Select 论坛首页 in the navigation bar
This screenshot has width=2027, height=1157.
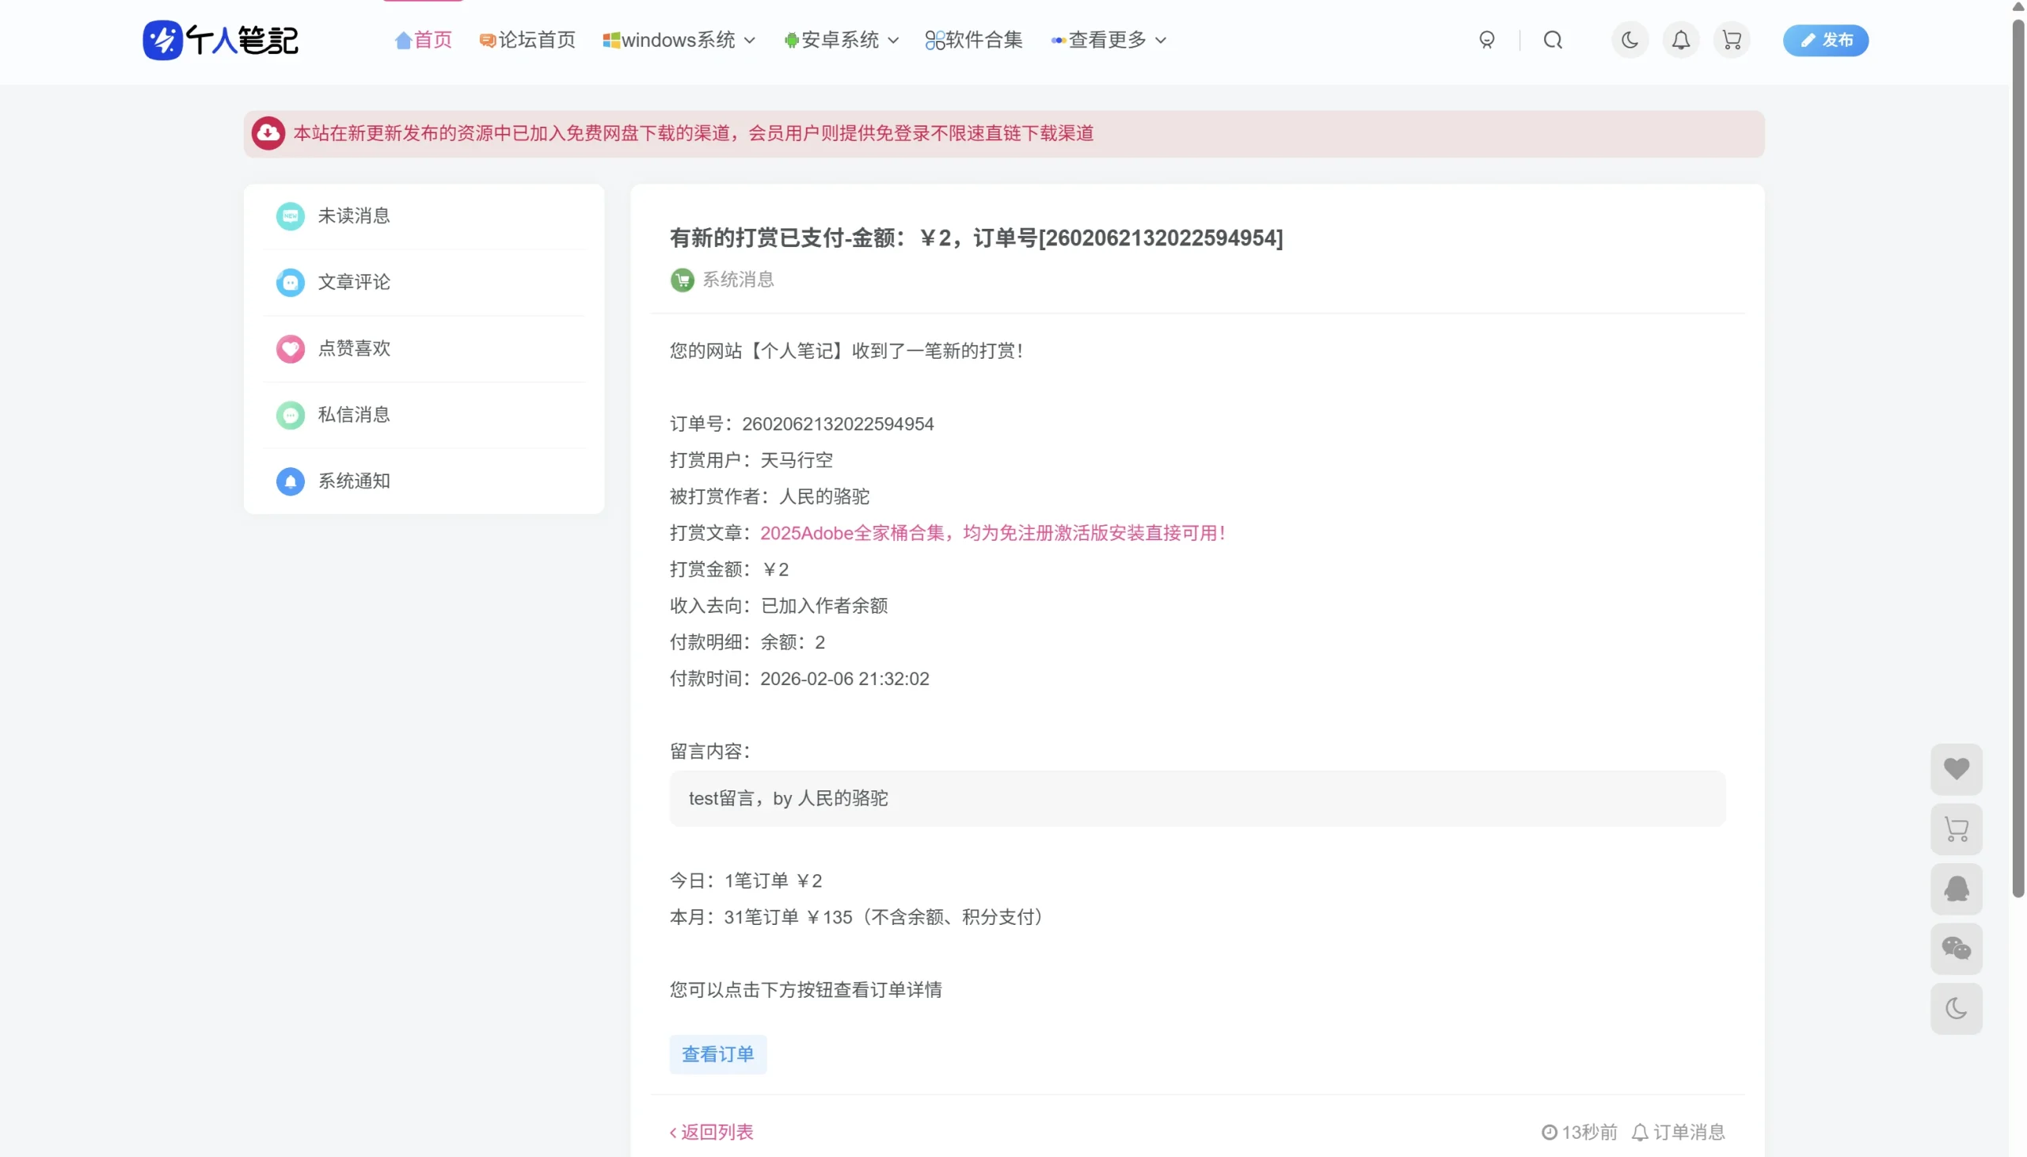527,40
